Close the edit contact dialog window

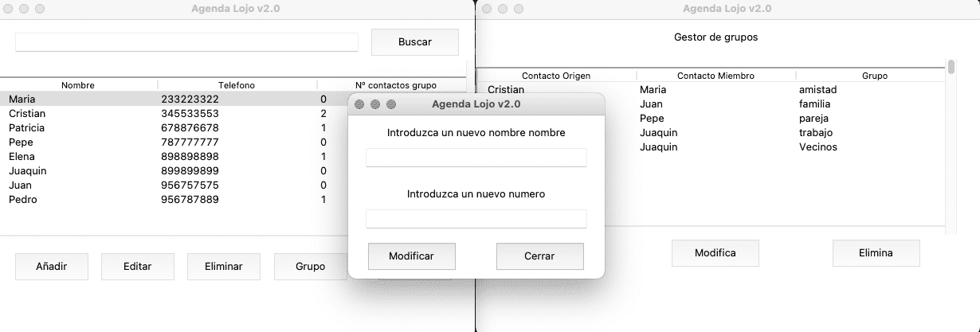[x=359, y=104]
